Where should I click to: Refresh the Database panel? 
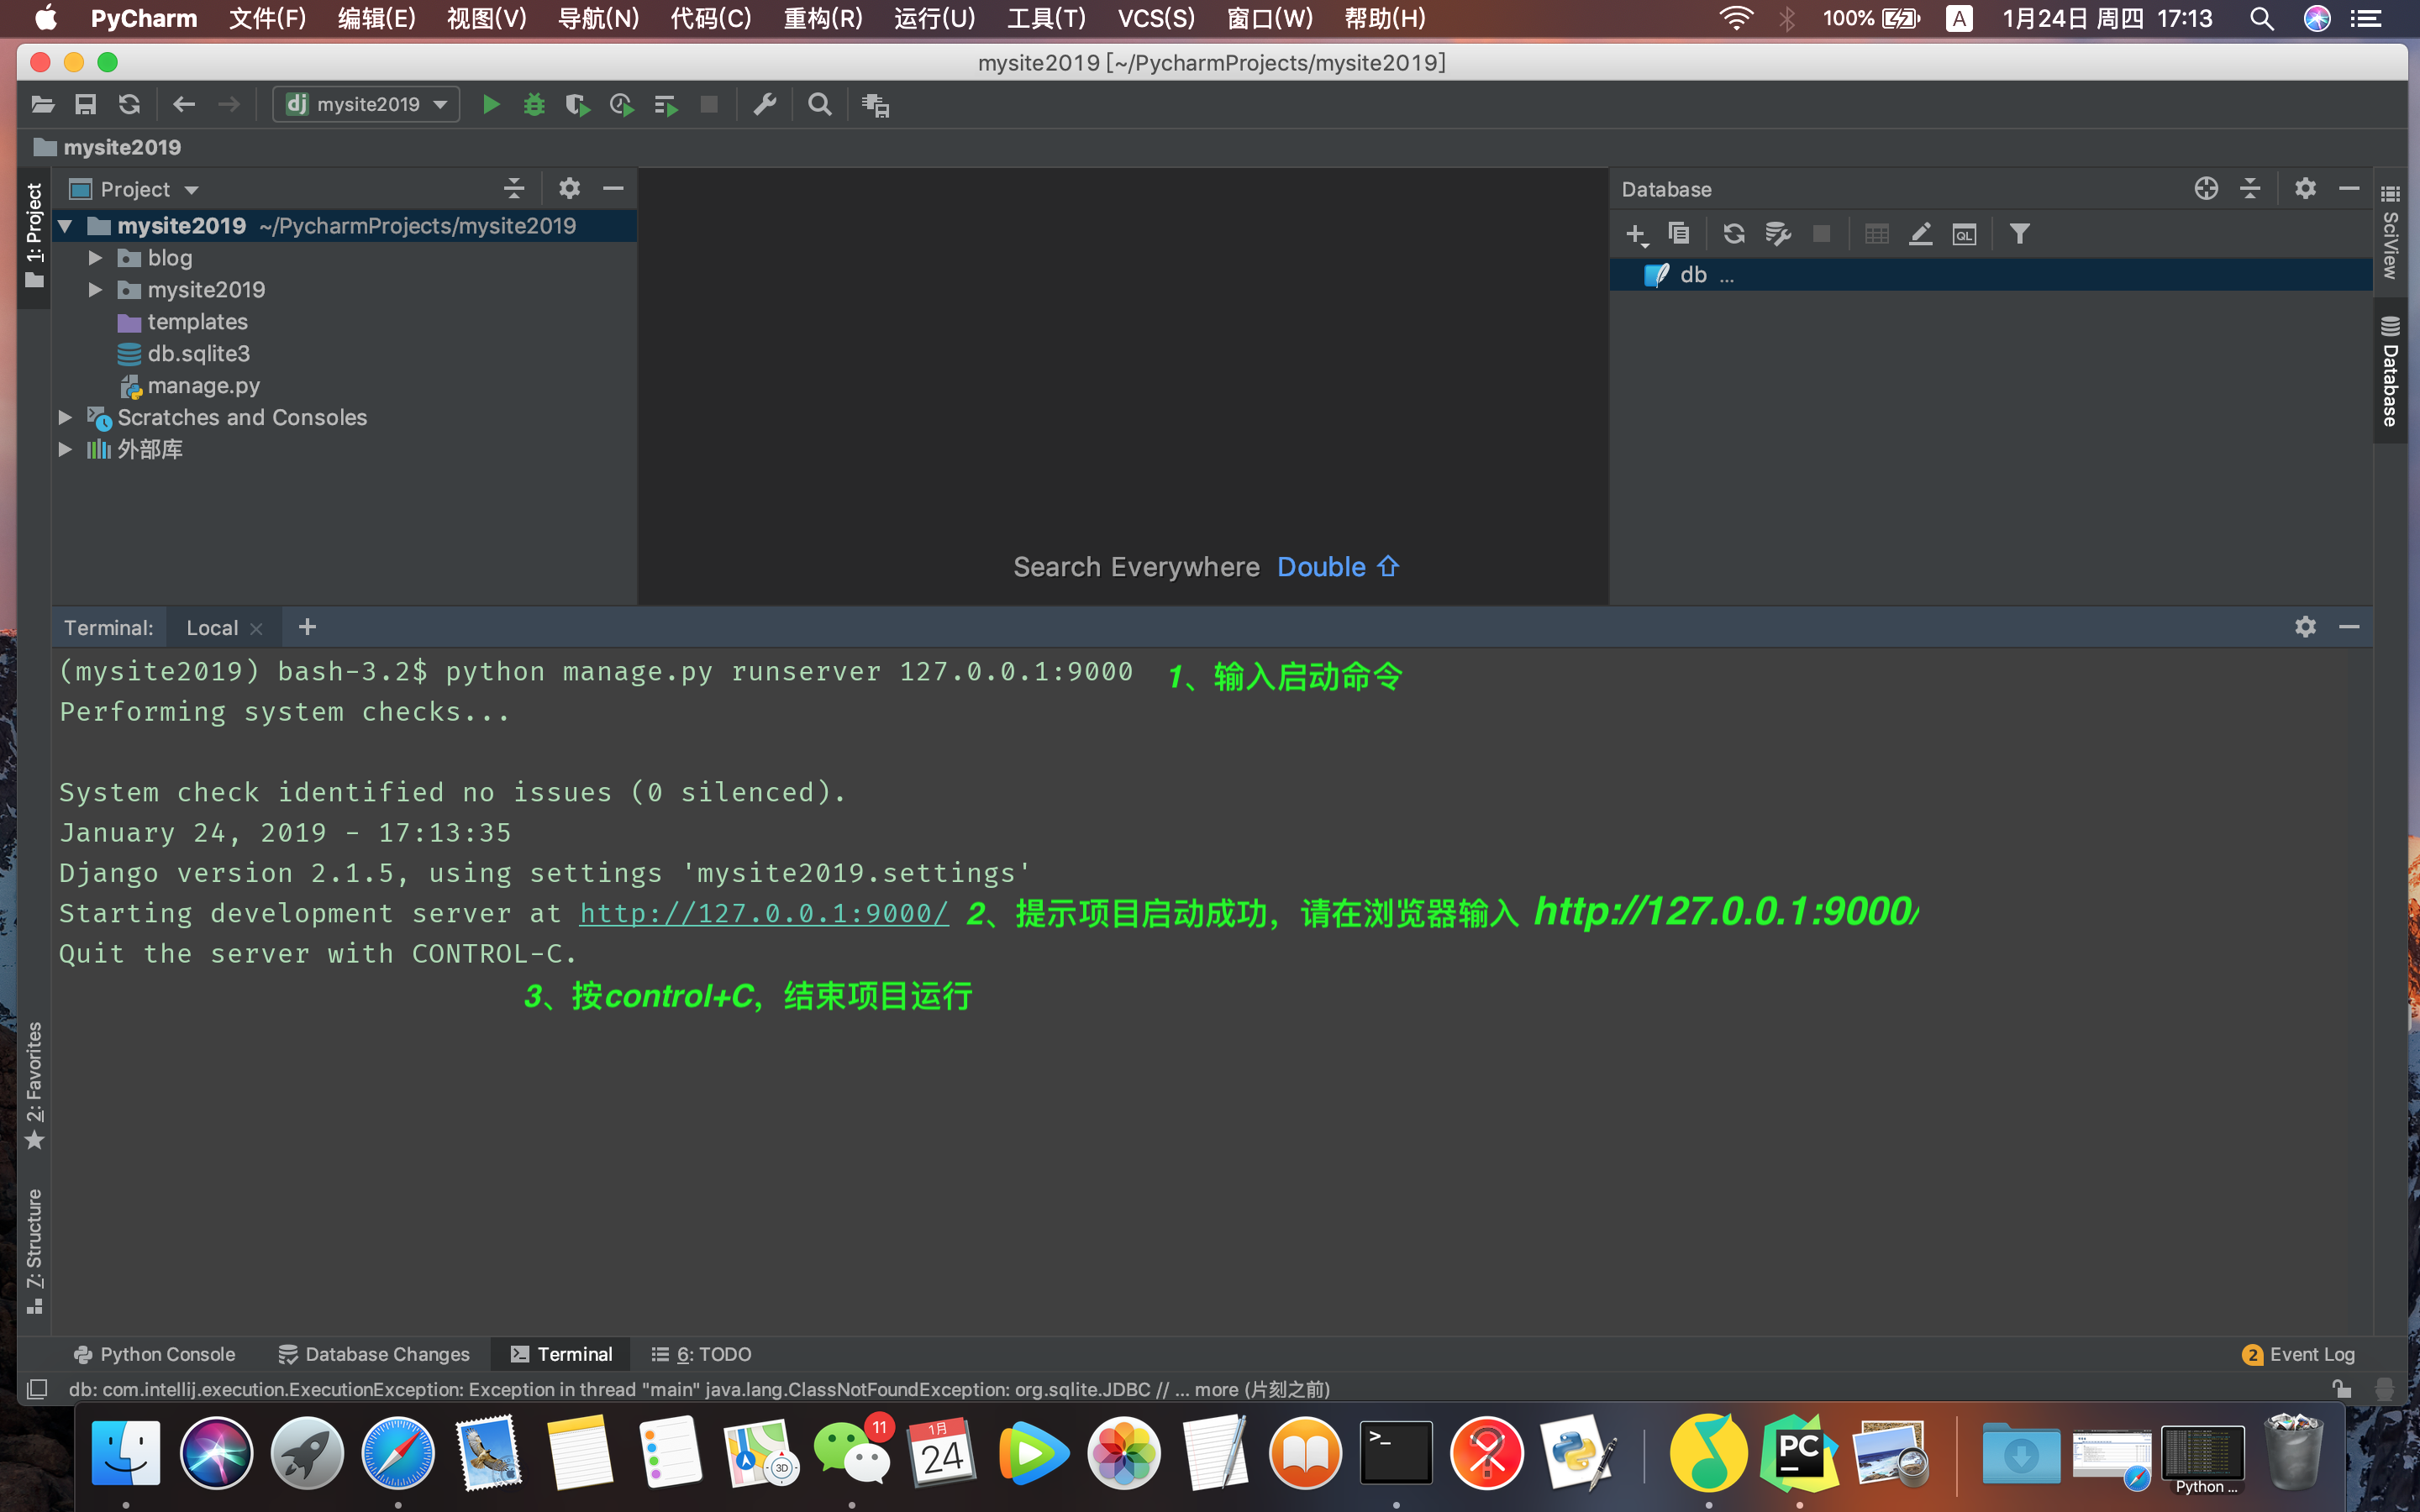(x=1734, y=233)
